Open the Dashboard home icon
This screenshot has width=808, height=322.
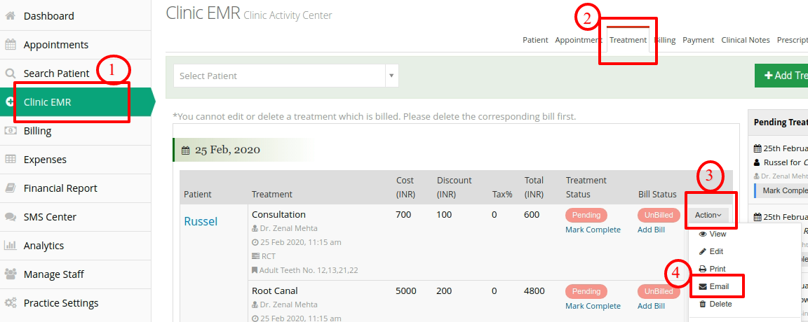coord(11,16)
